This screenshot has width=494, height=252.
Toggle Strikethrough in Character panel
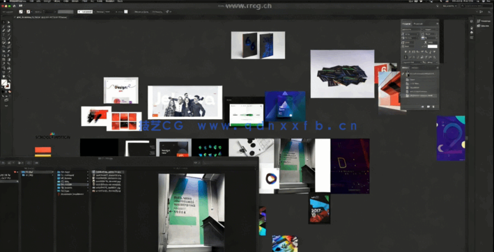coord(434,52)
